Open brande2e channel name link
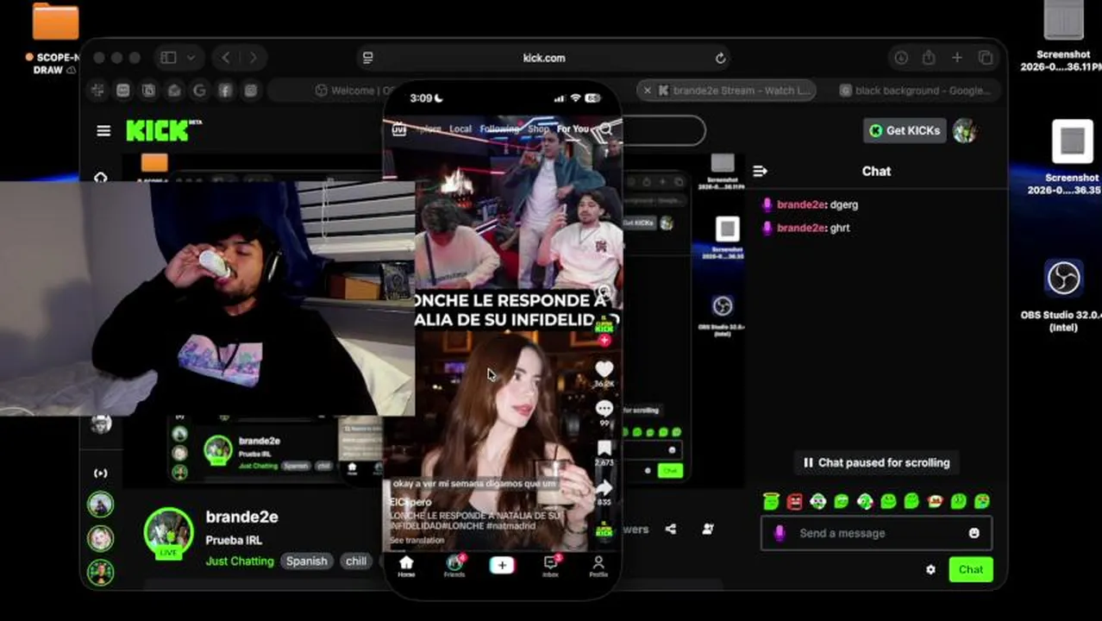 (241, 517)
